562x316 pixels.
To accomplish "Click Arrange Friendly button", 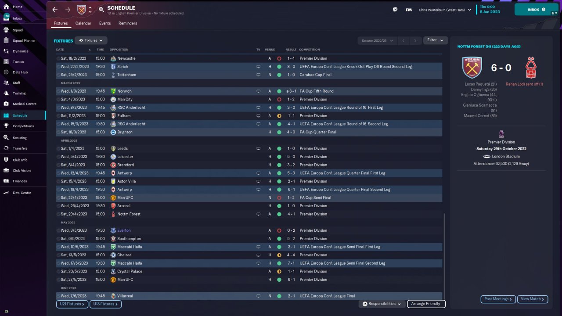I will pyautogui.click(x=426, y=304).
